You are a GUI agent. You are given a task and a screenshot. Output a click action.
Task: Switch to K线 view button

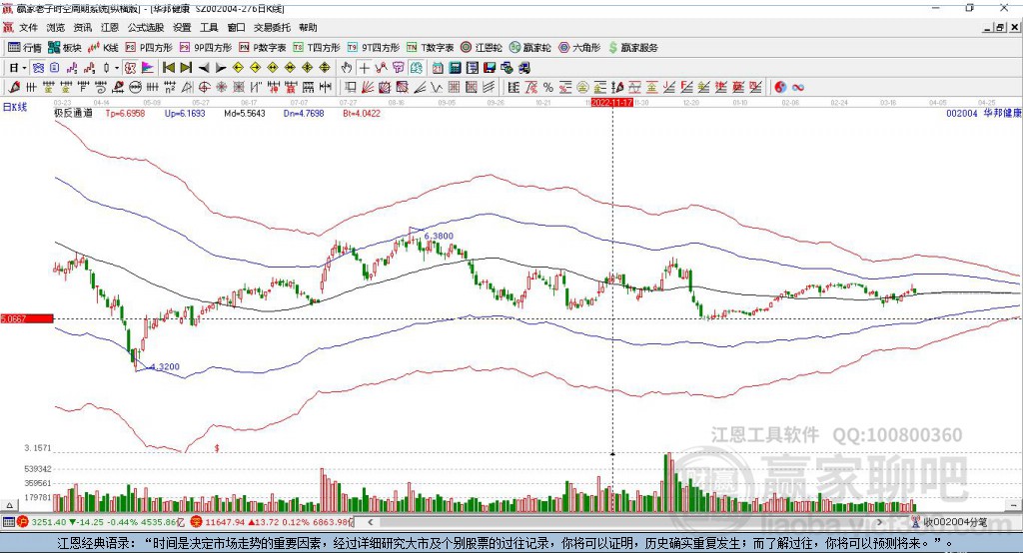(x=103, y=48)
